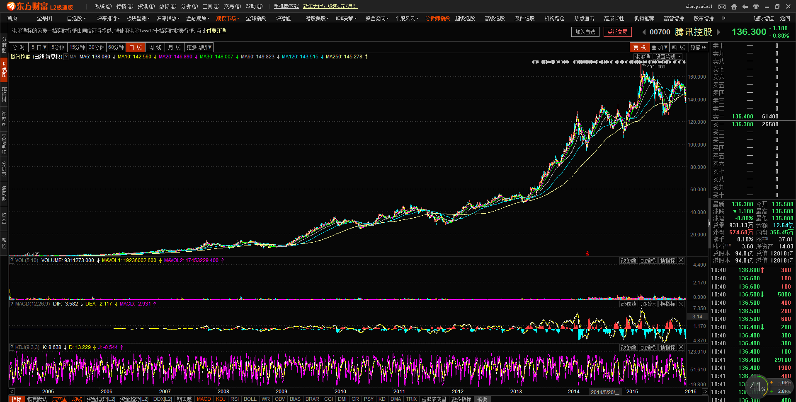Click 改参数 on the MACD panel
The height and width of the screenshot is (402, 796).
point(629,304)
